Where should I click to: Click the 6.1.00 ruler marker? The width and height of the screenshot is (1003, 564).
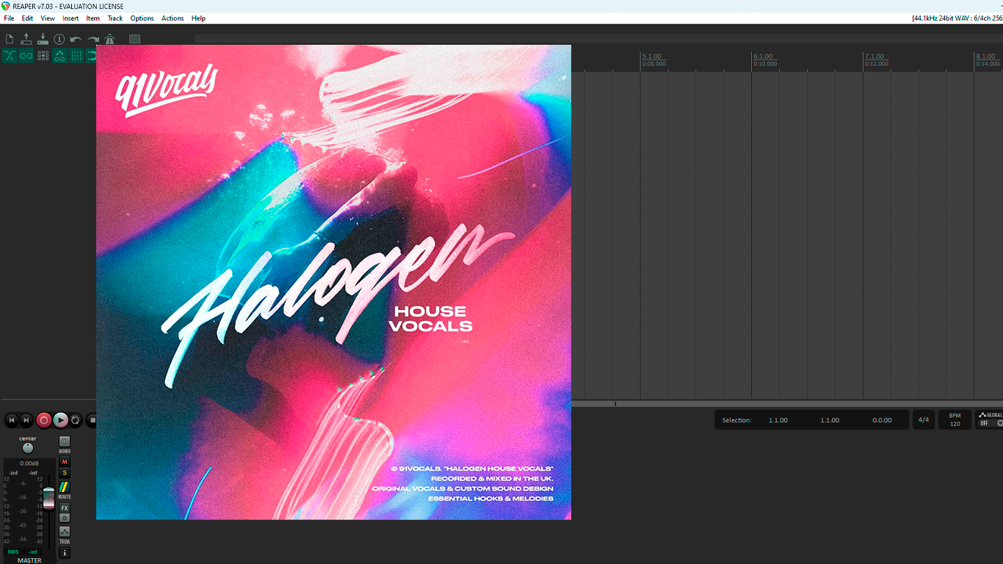point(764,57)
